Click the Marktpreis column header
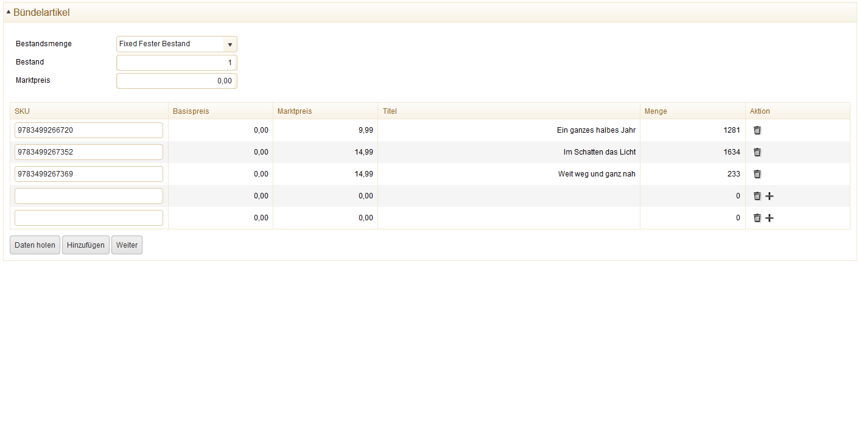Viewport: 859px width, 429px height. point(325,111)
